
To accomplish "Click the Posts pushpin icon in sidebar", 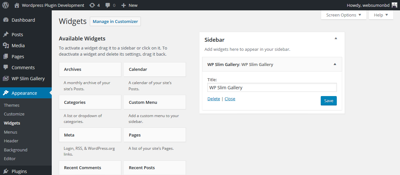I will (6, 35).
